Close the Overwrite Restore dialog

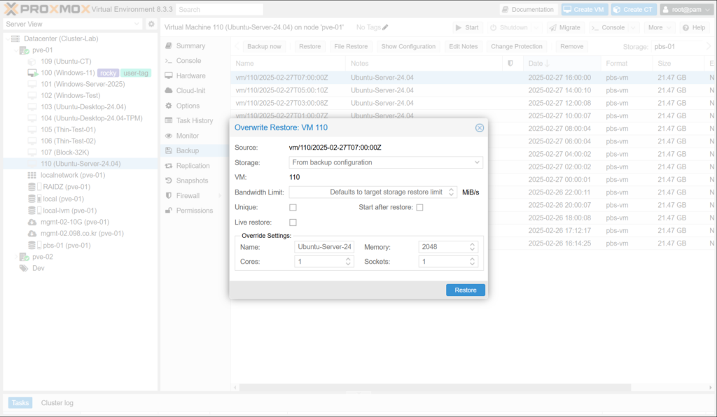480,128
